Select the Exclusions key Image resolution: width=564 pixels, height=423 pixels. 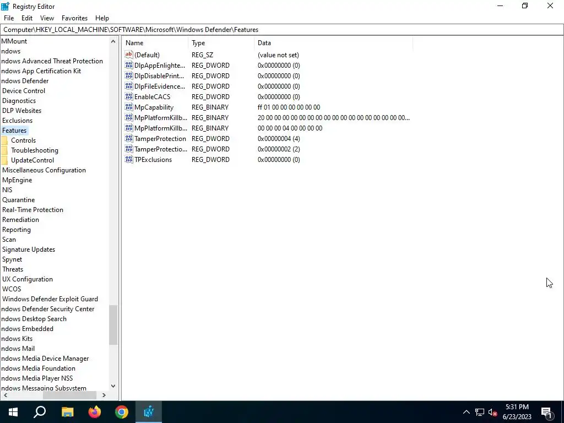click(17, 121)
